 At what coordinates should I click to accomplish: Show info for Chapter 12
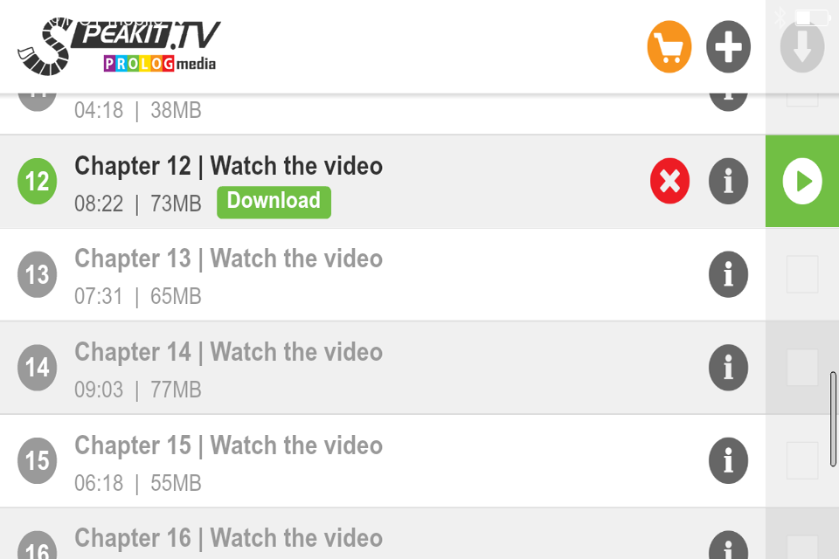tap(728, 181)
